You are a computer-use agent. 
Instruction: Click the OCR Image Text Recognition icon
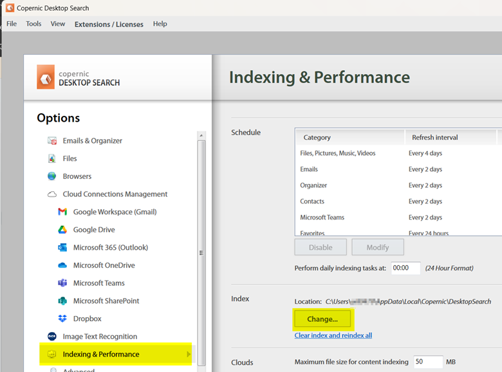[x=52, y=337]
